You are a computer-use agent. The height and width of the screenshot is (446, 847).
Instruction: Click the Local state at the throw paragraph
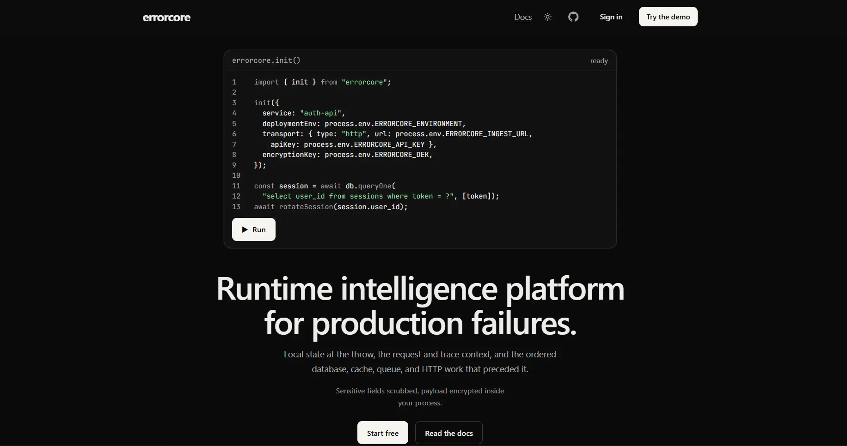[x=420, y=362]
